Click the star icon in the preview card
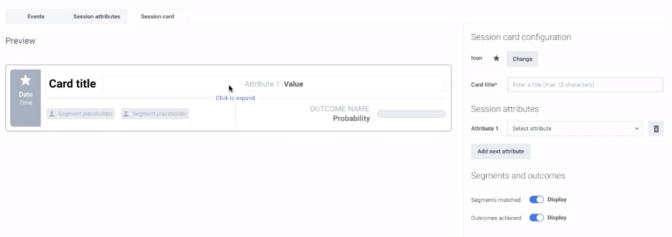Viewport: 672px width, 237px height. pyautogui.click(x=26, y=80)
